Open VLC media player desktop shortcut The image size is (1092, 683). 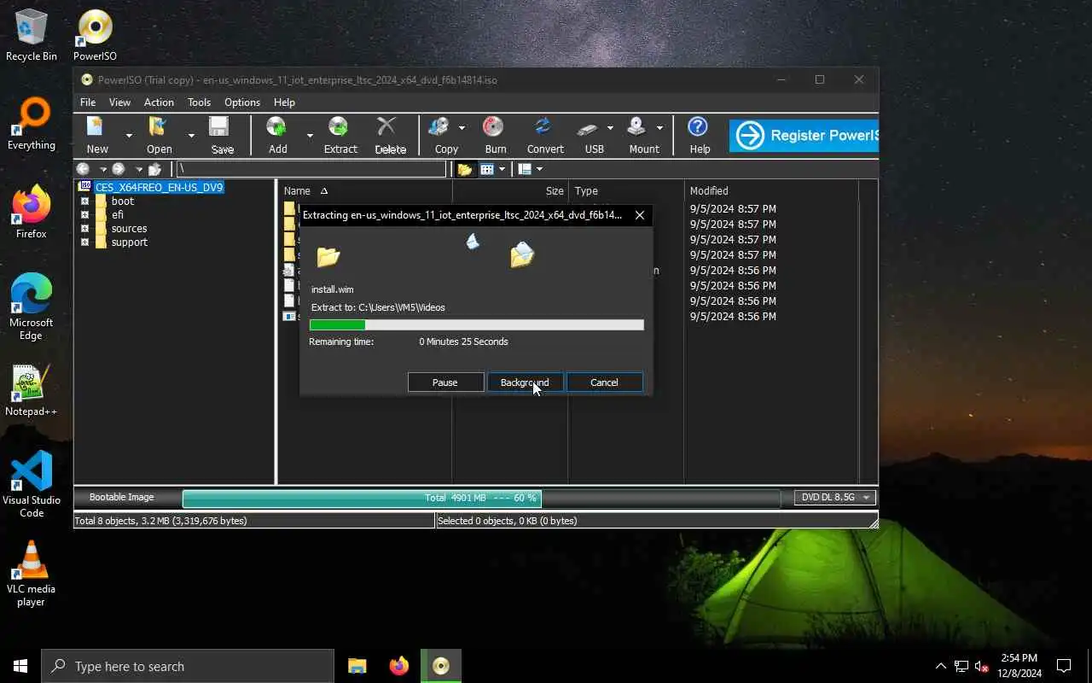click(32, 573)
